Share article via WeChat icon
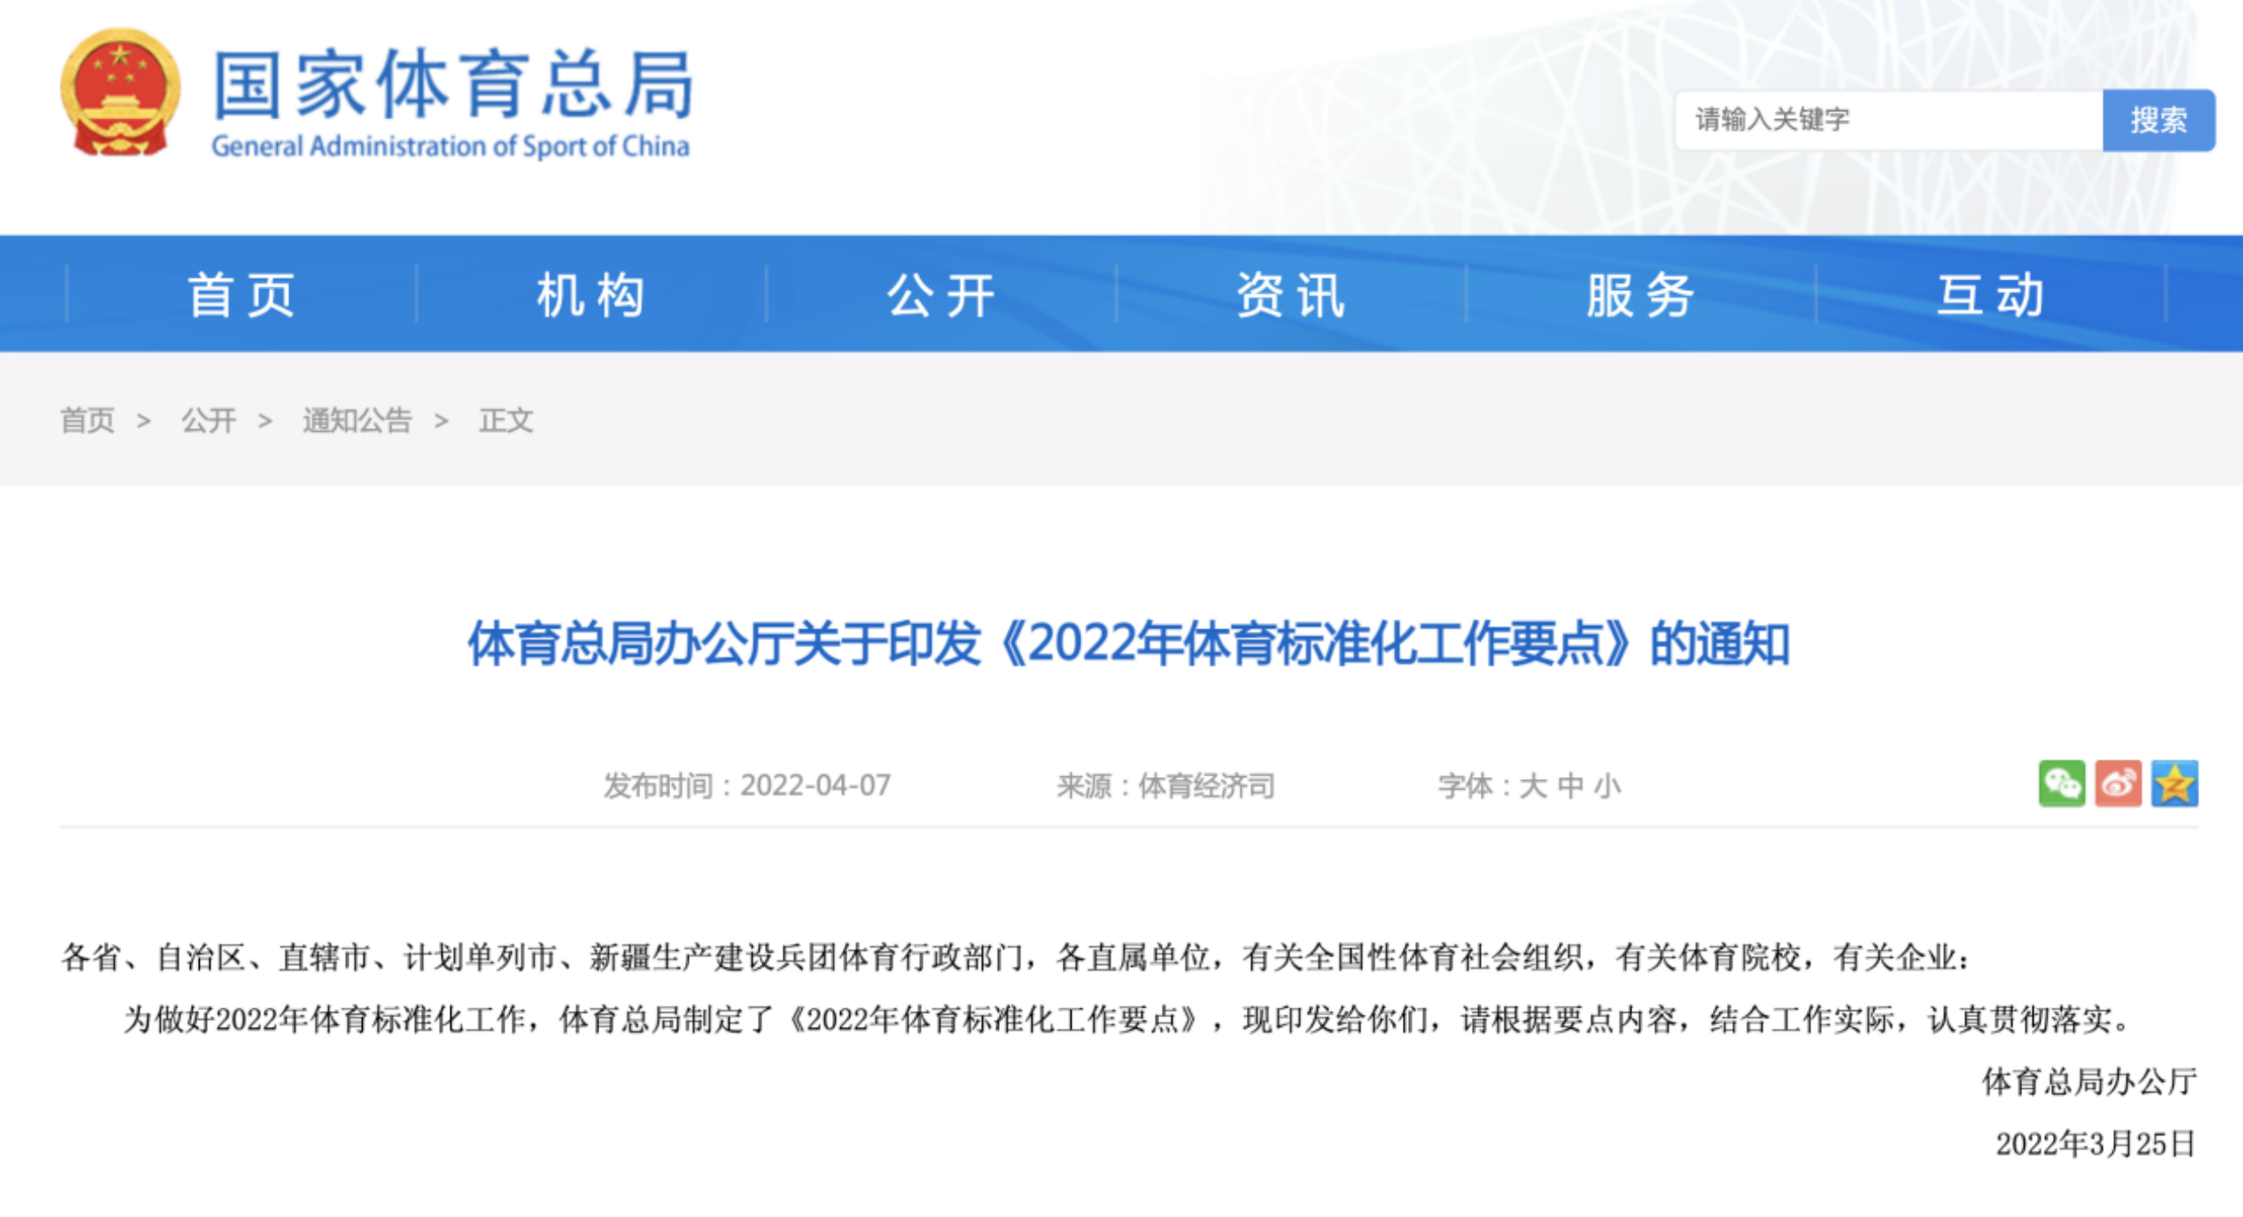The width and height of the screenshot is (2243, 1217). coord(2062,783)
